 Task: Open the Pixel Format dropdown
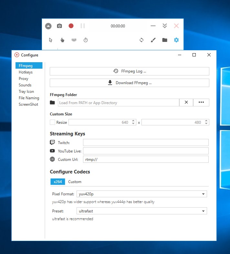coord(141,194)
